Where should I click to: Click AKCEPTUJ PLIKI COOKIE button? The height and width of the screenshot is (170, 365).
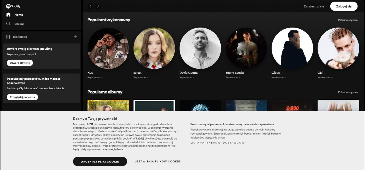(x=100, y=161)
